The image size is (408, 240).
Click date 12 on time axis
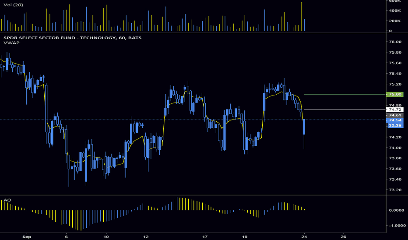(146, 237)
